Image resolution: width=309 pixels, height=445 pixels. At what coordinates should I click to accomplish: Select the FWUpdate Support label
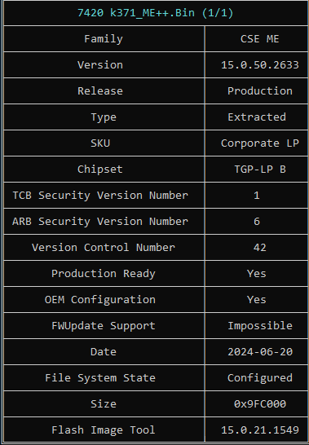coord(104,326)
